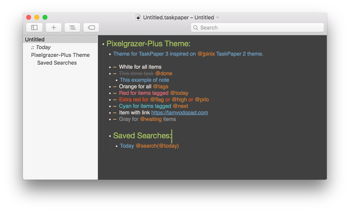
Task: Close the window with the red button
Action: pyautogui.click(x=29, y=17)
